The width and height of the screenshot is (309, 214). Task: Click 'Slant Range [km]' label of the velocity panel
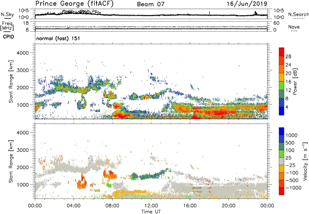click(11, 161)
